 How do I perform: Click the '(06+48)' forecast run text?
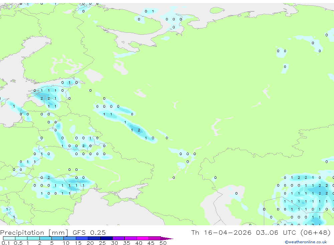pyautogui.click(x=316, y=232)
